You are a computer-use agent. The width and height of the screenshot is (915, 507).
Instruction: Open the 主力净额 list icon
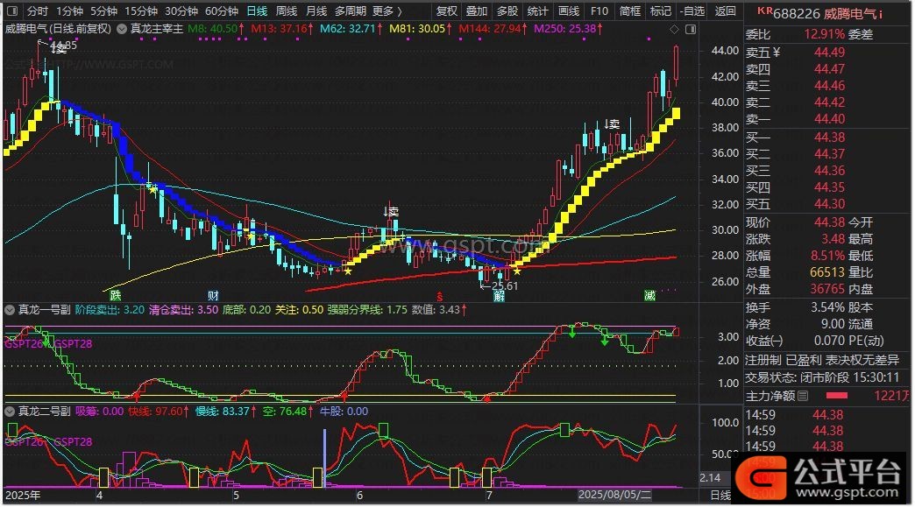pos(803,397)
